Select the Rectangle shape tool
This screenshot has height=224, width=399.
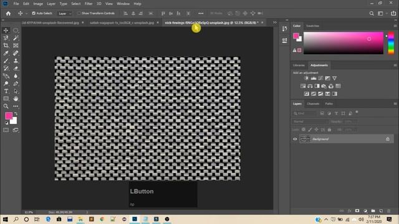pos(6,98)
